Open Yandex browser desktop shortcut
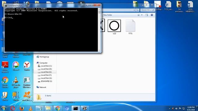This screenshot has width=198, height=111. (x=27, y=66)
